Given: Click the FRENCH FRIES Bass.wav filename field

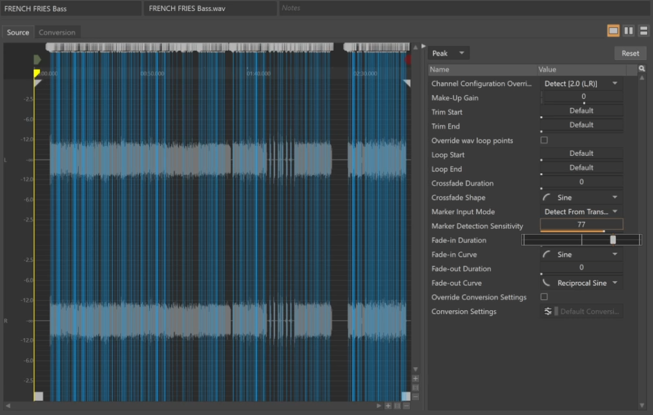Looking at the screenshot, I should click(210, 8).
